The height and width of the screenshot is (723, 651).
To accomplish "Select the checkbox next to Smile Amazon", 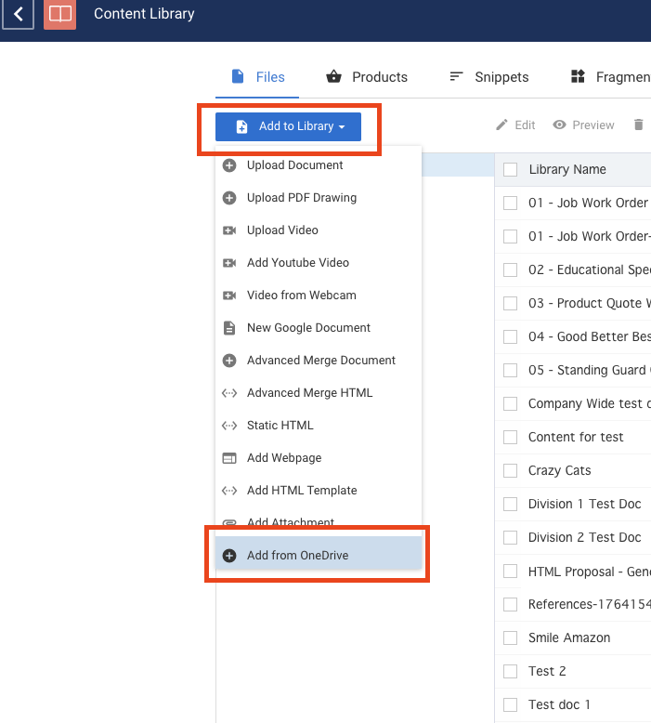I will [510, 638].
